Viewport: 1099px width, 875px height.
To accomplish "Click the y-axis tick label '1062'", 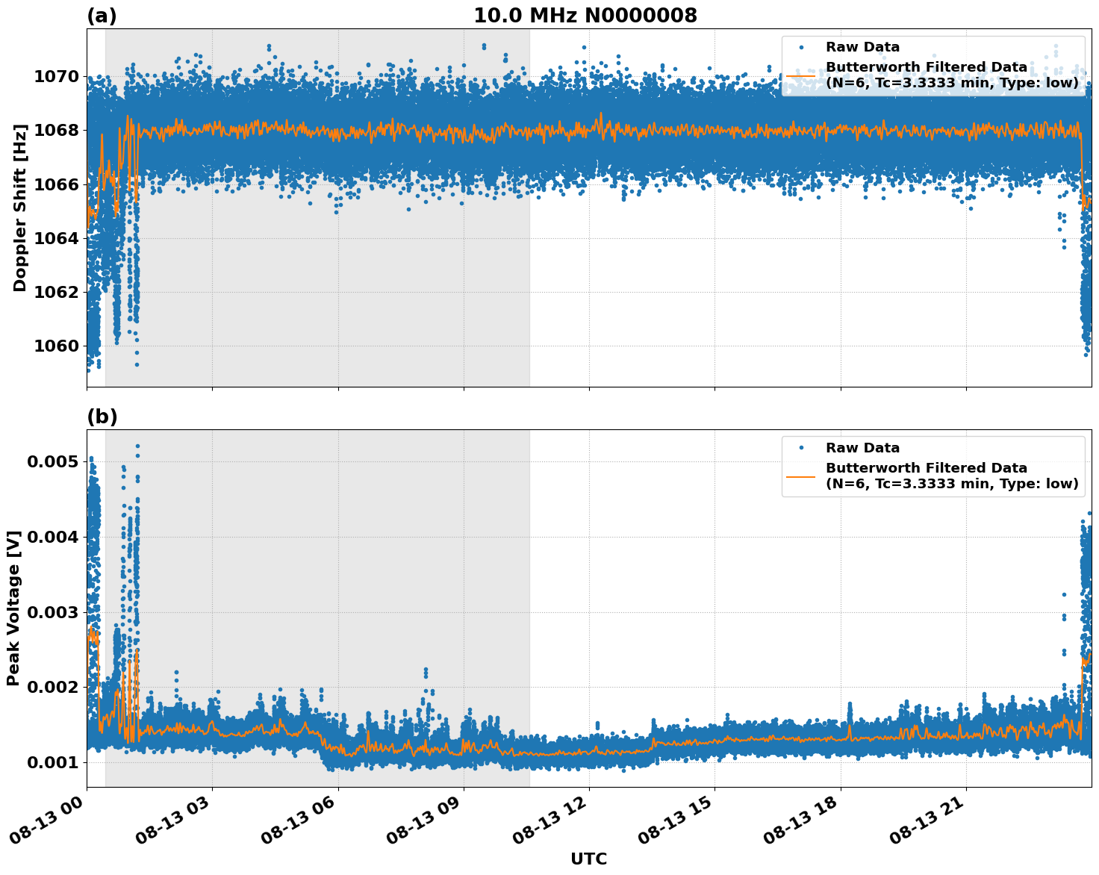I will point(57,292).
